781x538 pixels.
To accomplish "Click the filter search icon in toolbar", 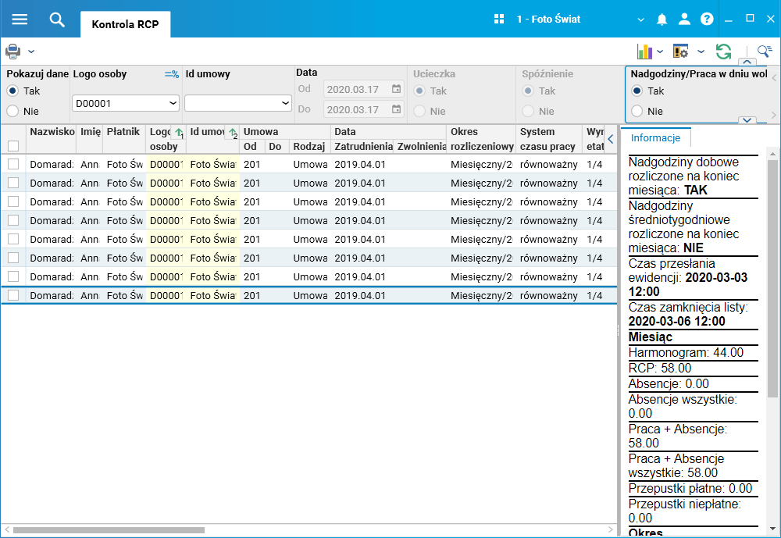I will [764, 52].
